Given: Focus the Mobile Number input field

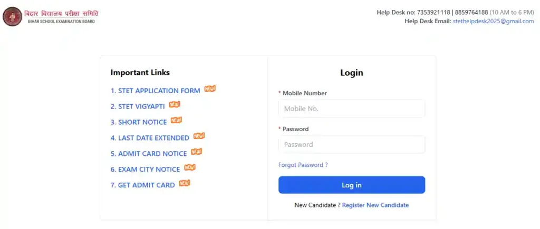Looking at the screenshot, I should coord(352,109).
